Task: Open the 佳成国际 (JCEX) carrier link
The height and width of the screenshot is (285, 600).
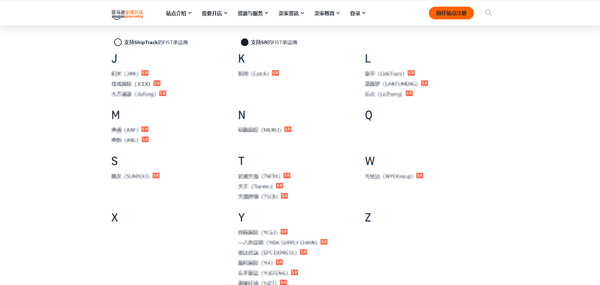Action: pyautogui.click(x=131, y=84)
